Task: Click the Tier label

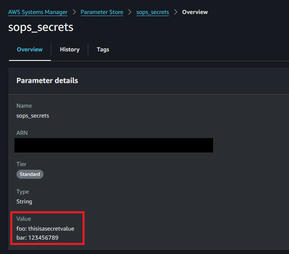Action: pyautogui.click(x=21, y=164)
